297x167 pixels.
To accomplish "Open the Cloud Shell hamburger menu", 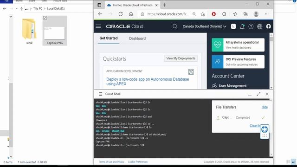I will point(101,94).
